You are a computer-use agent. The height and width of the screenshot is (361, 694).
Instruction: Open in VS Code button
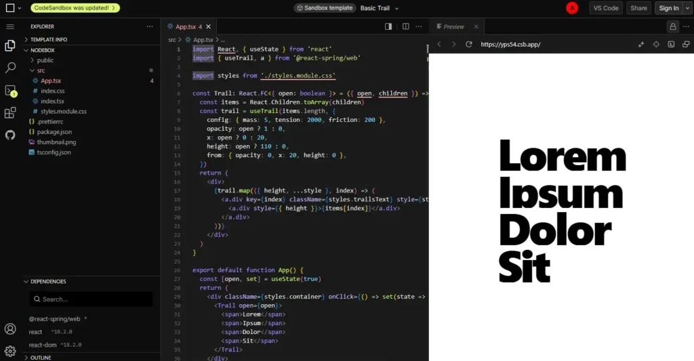pos(605,8)
